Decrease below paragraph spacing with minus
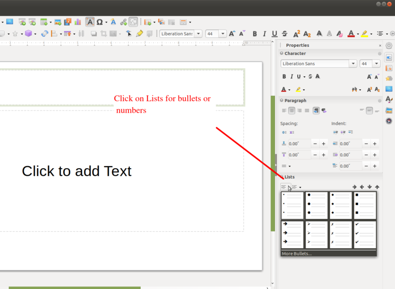 [x=315, y=155]
